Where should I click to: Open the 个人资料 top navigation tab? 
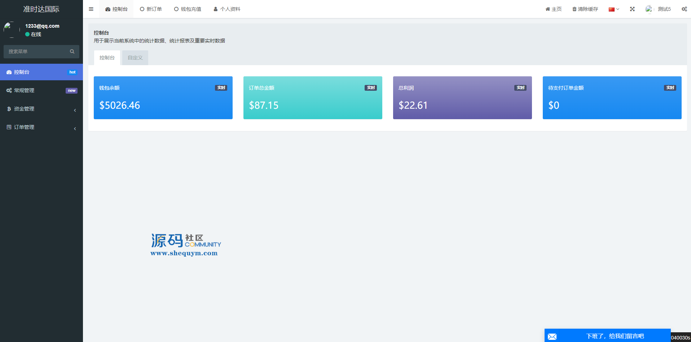coord(227,9)
